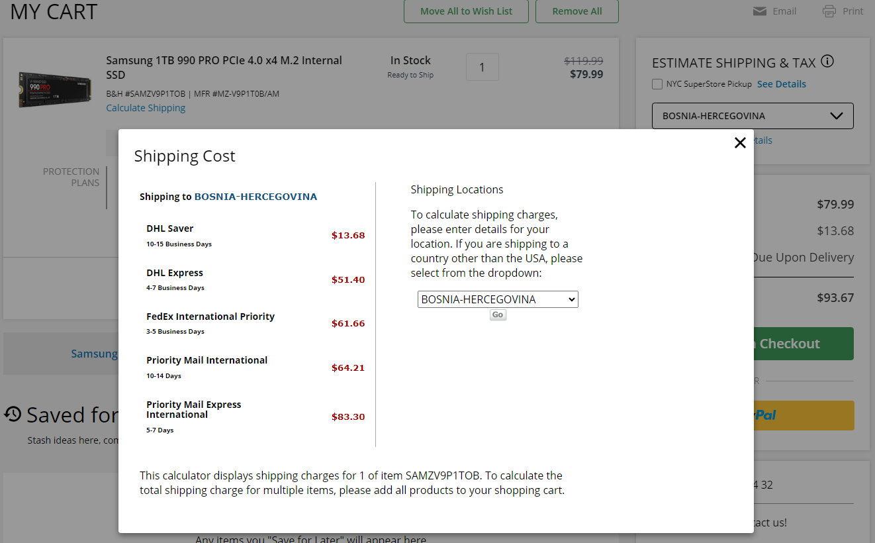Click the Shipping Locations heading
875x543 pixels.
[457, 189]
